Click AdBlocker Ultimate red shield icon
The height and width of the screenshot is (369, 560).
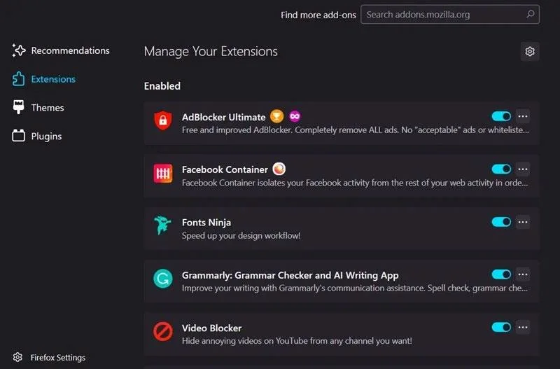pos(163,120)
